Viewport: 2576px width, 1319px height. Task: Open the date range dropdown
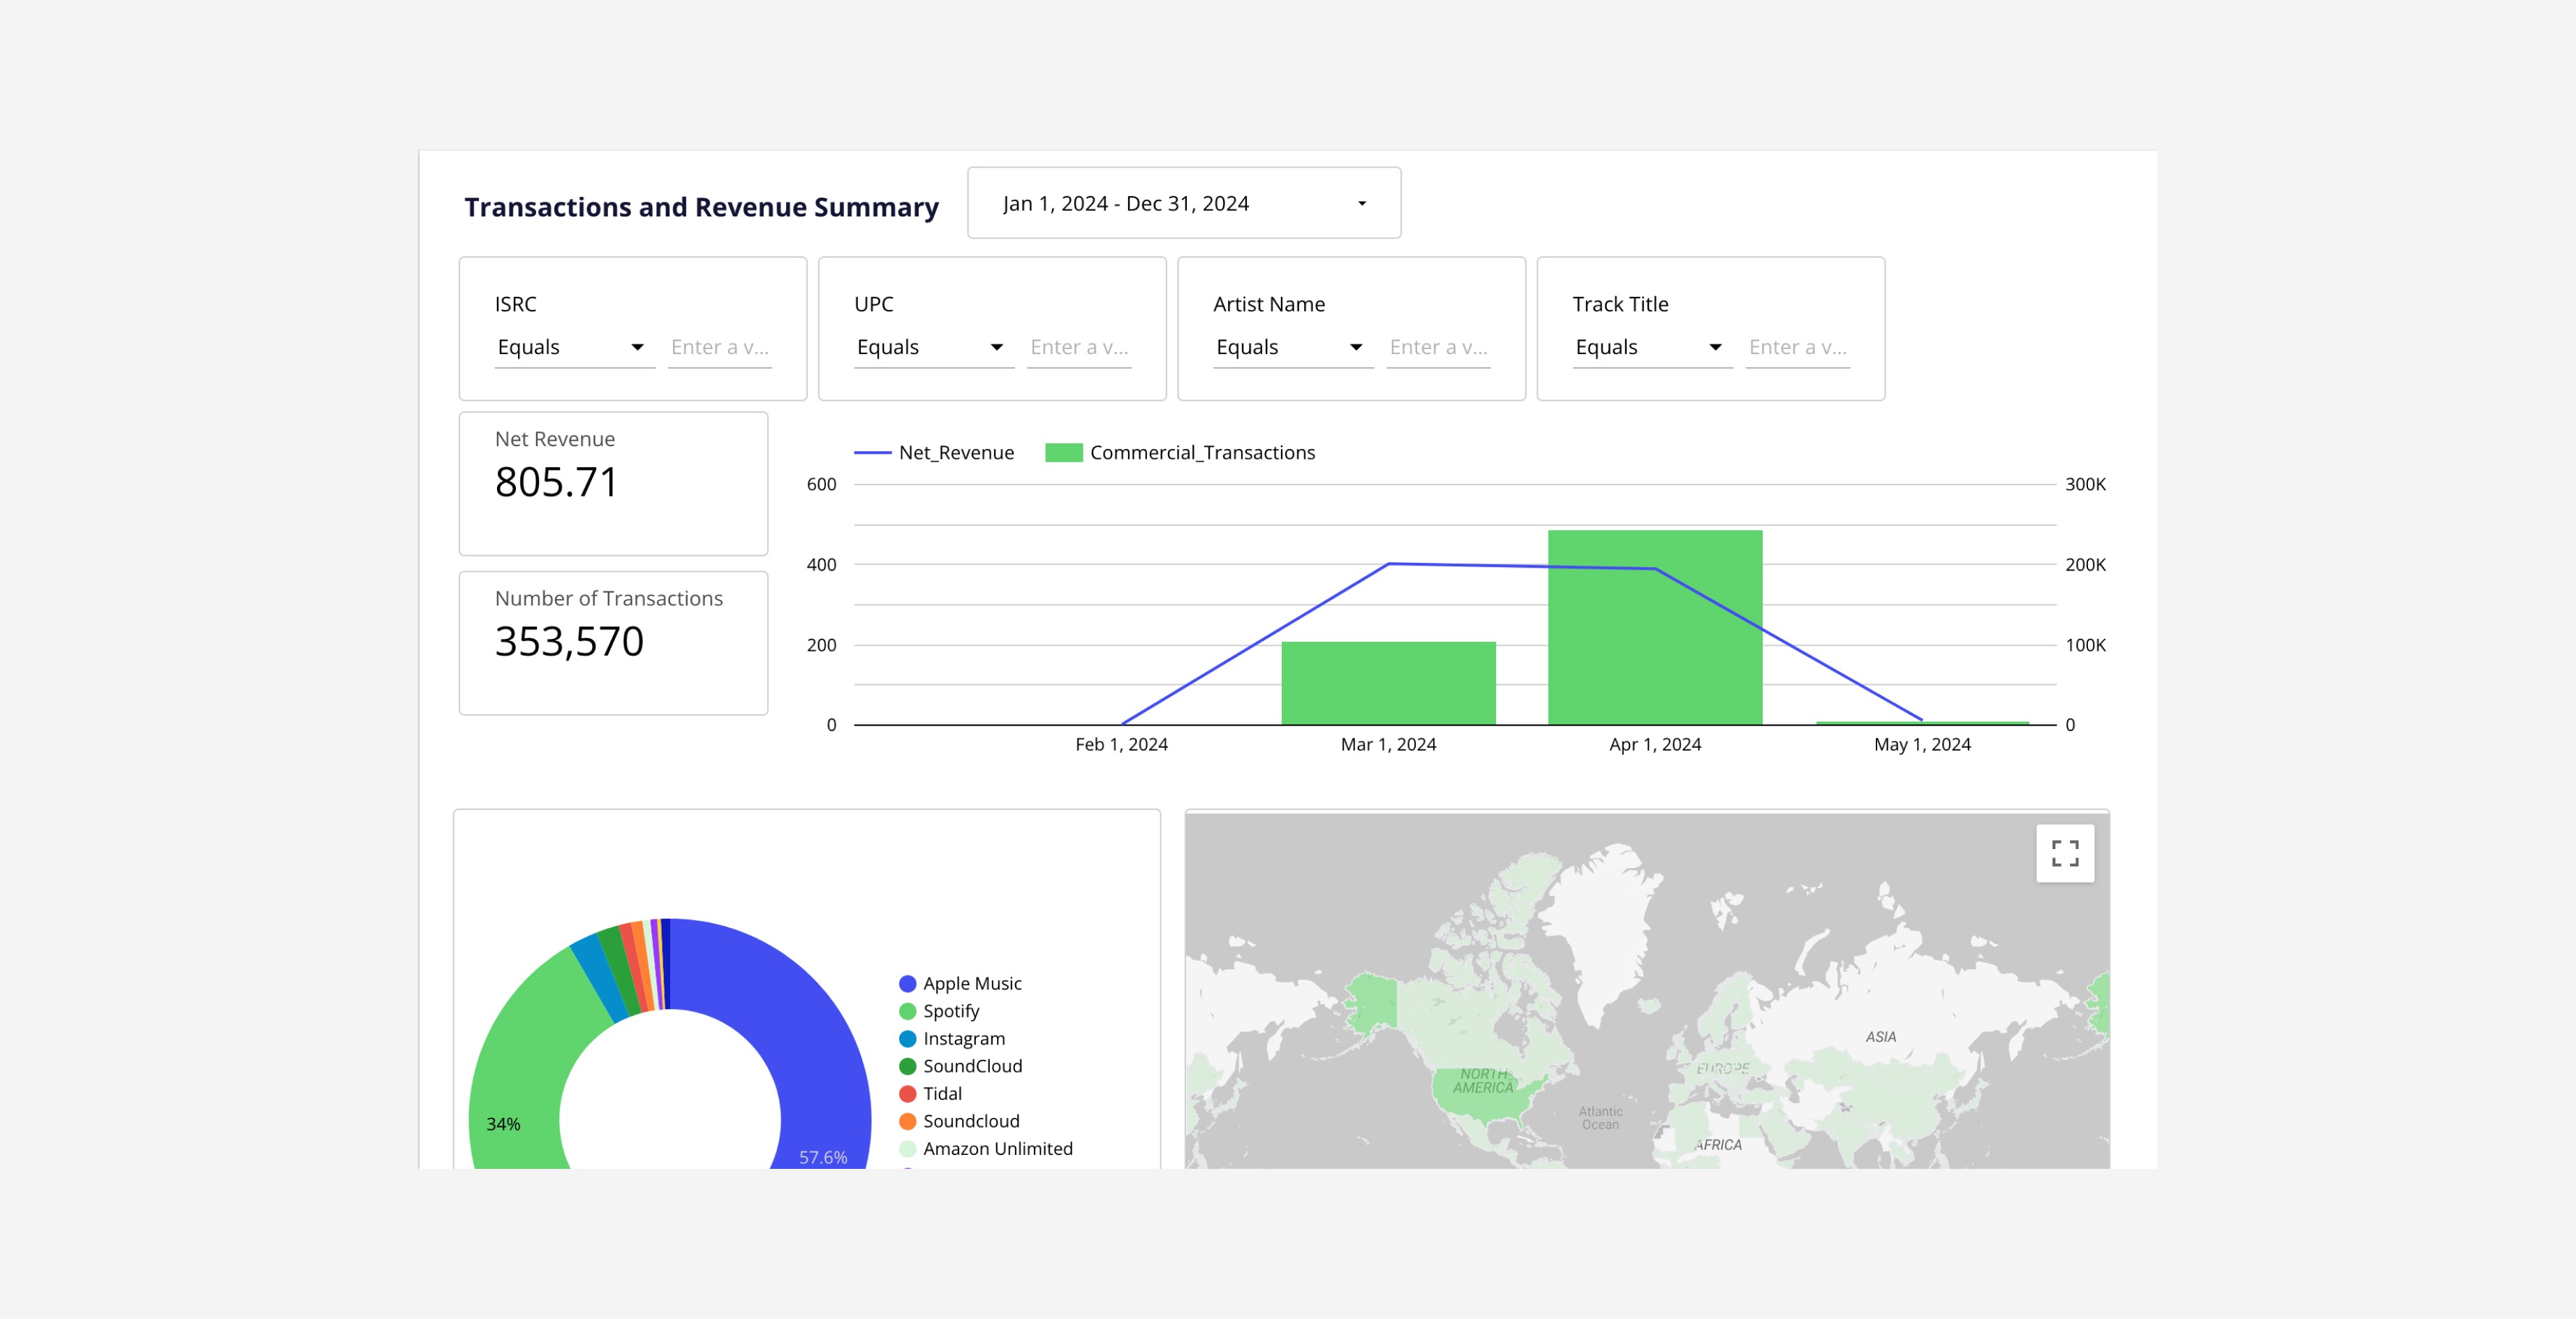click(x=1184, y=203)
